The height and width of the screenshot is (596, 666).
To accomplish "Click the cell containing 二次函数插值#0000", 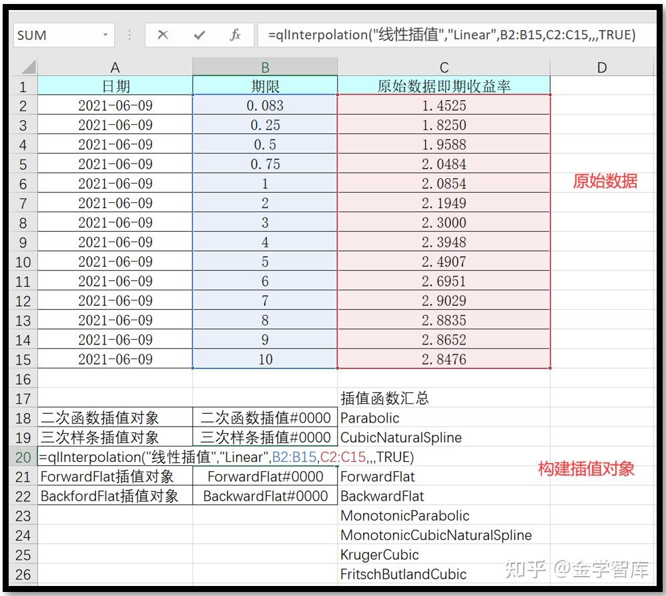I will tap(264, 418).
